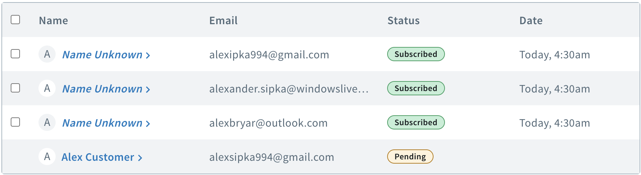
Task: Click chevron next to alexbryar Name Unknown
Action: pyautogui.click(x=148, y=123)
